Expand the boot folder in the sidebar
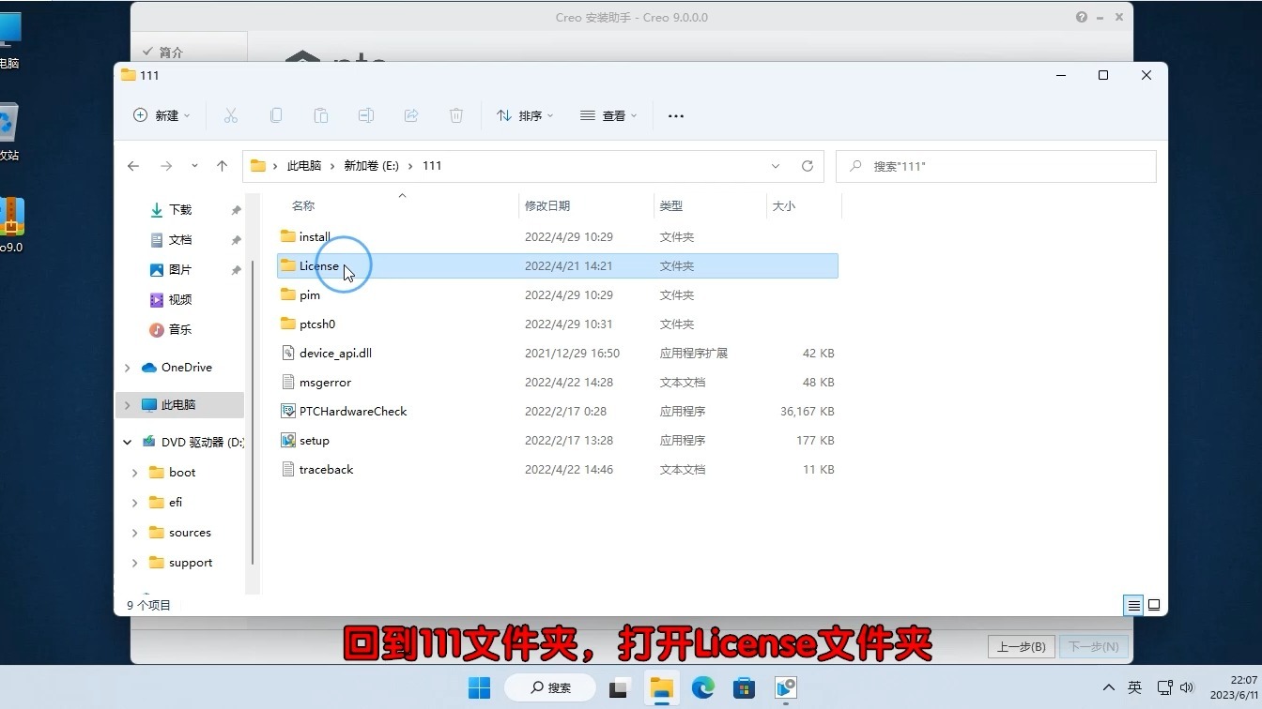Image resolution: width=1262 pixels, height=709 pixels. tap(134, 472)
